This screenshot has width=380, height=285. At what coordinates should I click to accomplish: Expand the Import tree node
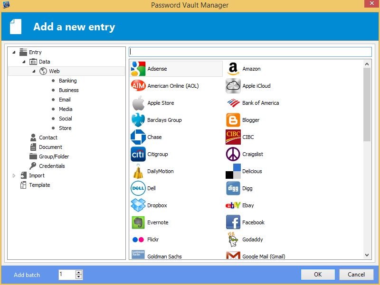[x=14, y=175]
